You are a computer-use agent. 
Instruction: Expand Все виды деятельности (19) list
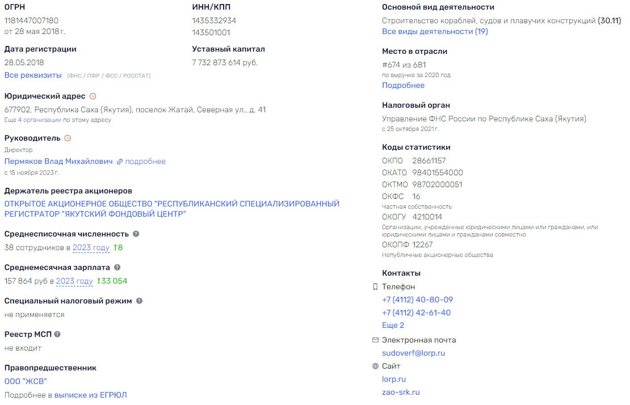[435, 32]
